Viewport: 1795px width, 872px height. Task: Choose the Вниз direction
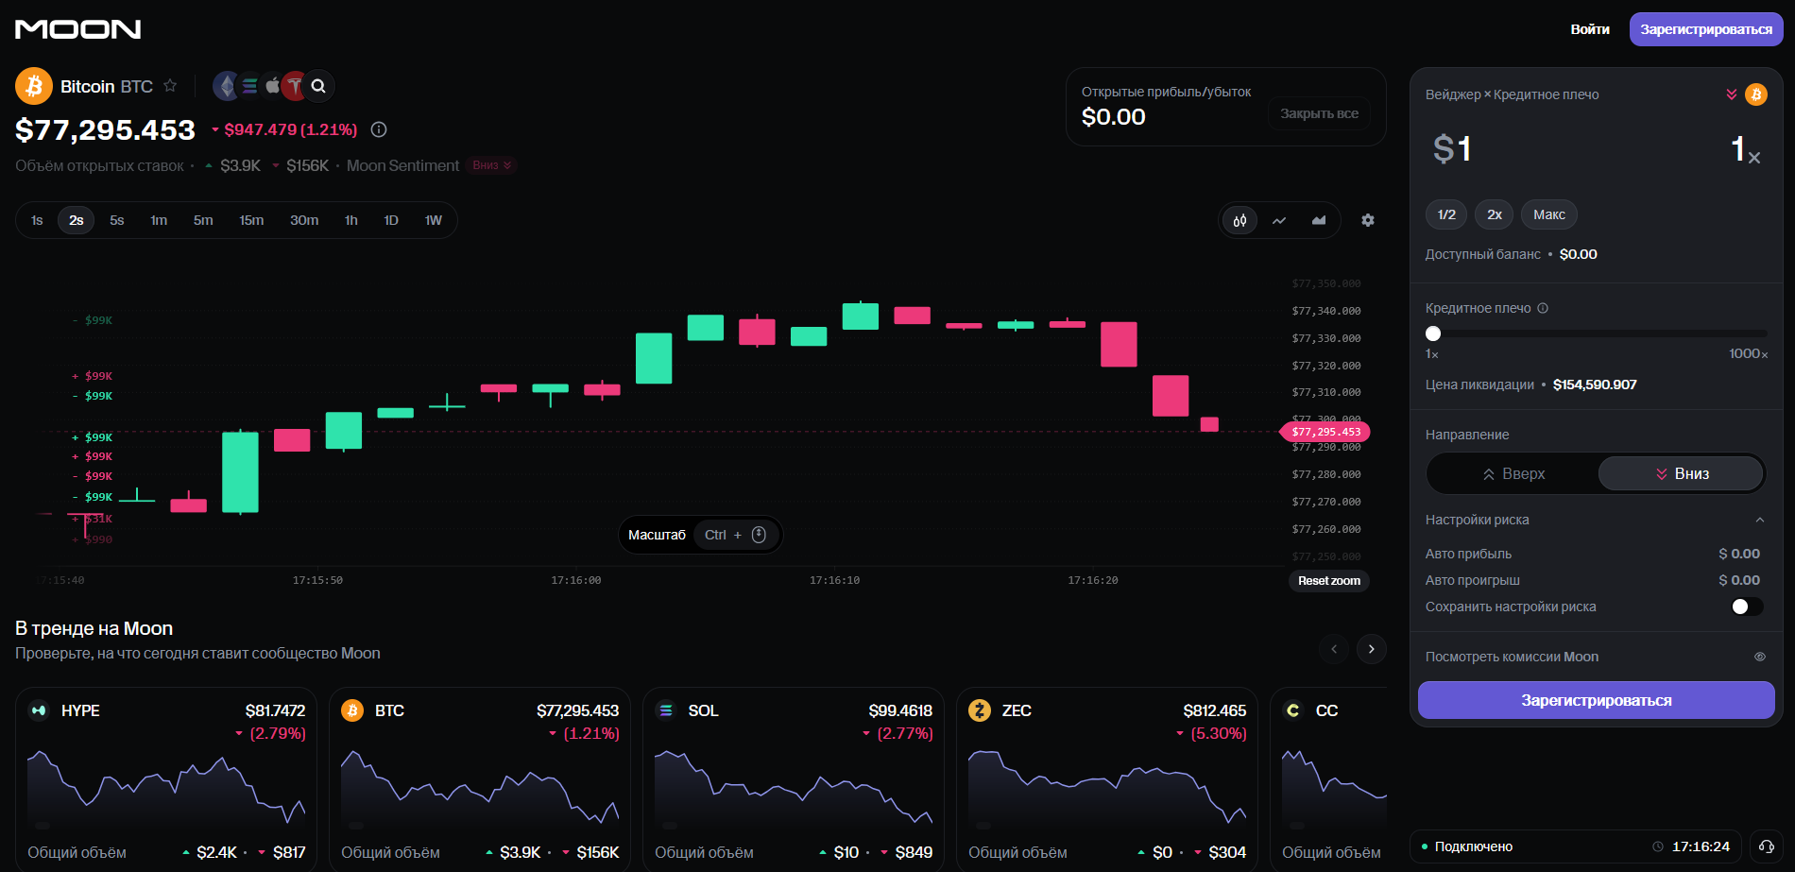click(x=1681, y=473)
